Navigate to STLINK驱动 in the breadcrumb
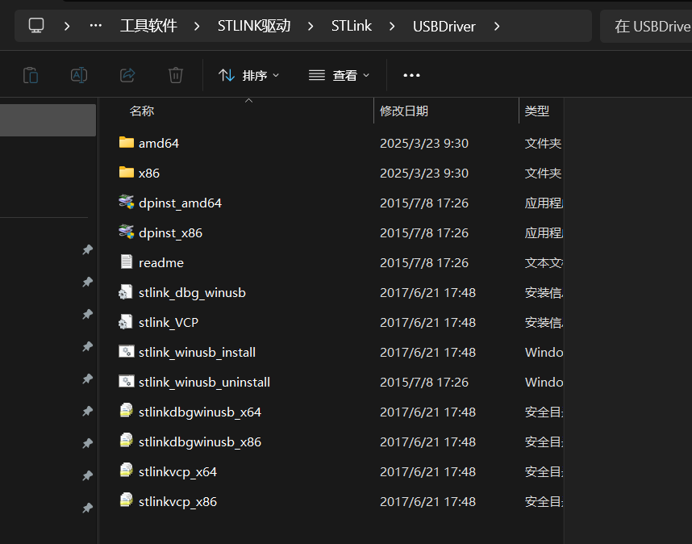Screen dimensions: 692x544 [254, 26]
